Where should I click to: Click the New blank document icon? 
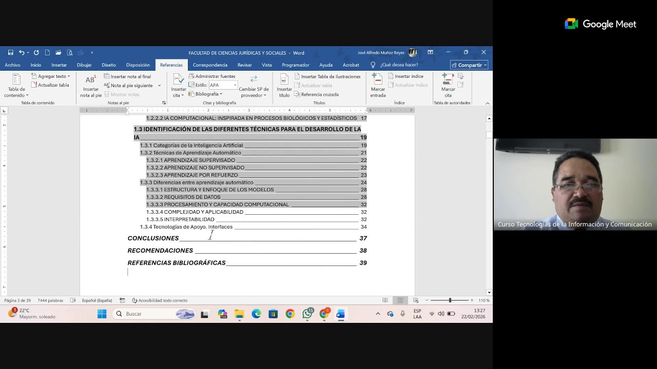click(47, 52)
